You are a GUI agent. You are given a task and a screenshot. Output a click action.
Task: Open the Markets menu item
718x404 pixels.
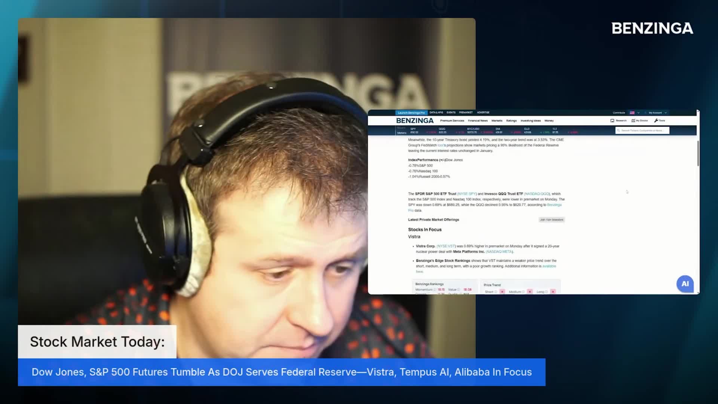tap(497, 120)
